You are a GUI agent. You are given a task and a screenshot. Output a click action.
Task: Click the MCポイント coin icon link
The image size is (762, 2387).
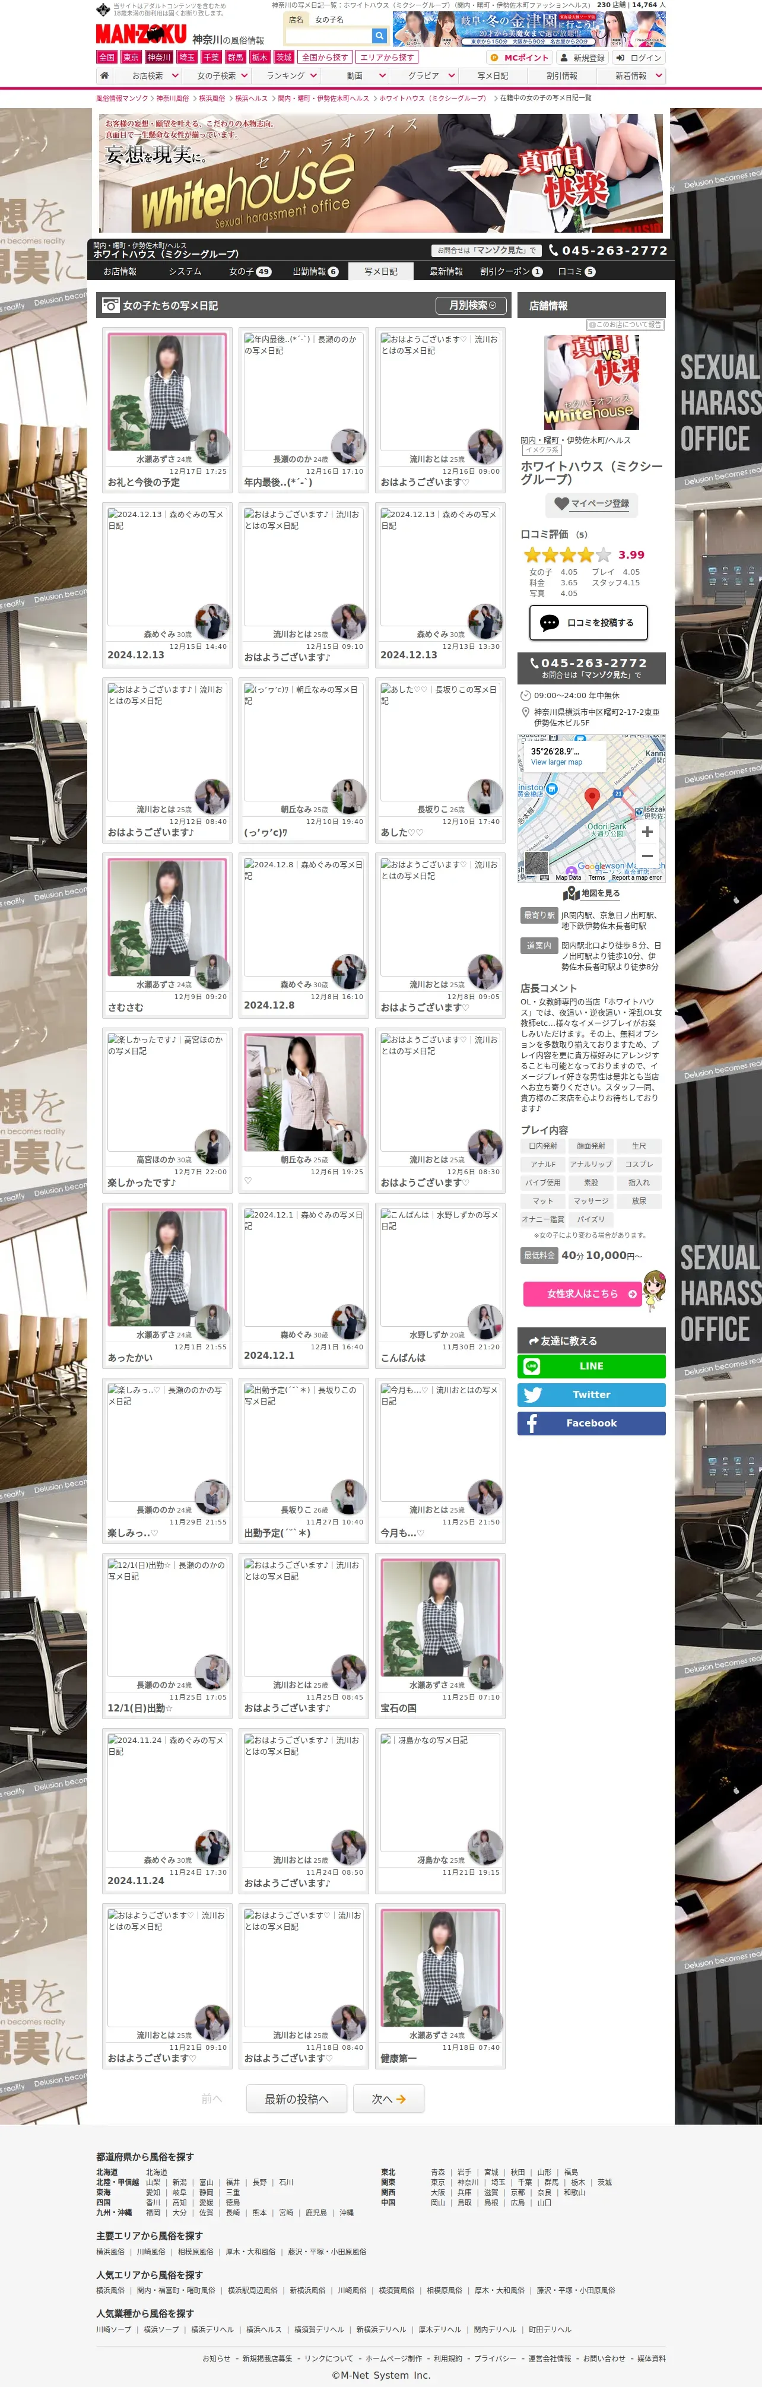pyautogui.click(x=520, y=58)
